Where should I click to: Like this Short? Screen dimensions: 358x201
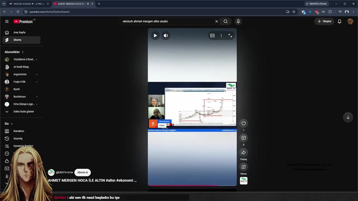click(x=244, y=123)
